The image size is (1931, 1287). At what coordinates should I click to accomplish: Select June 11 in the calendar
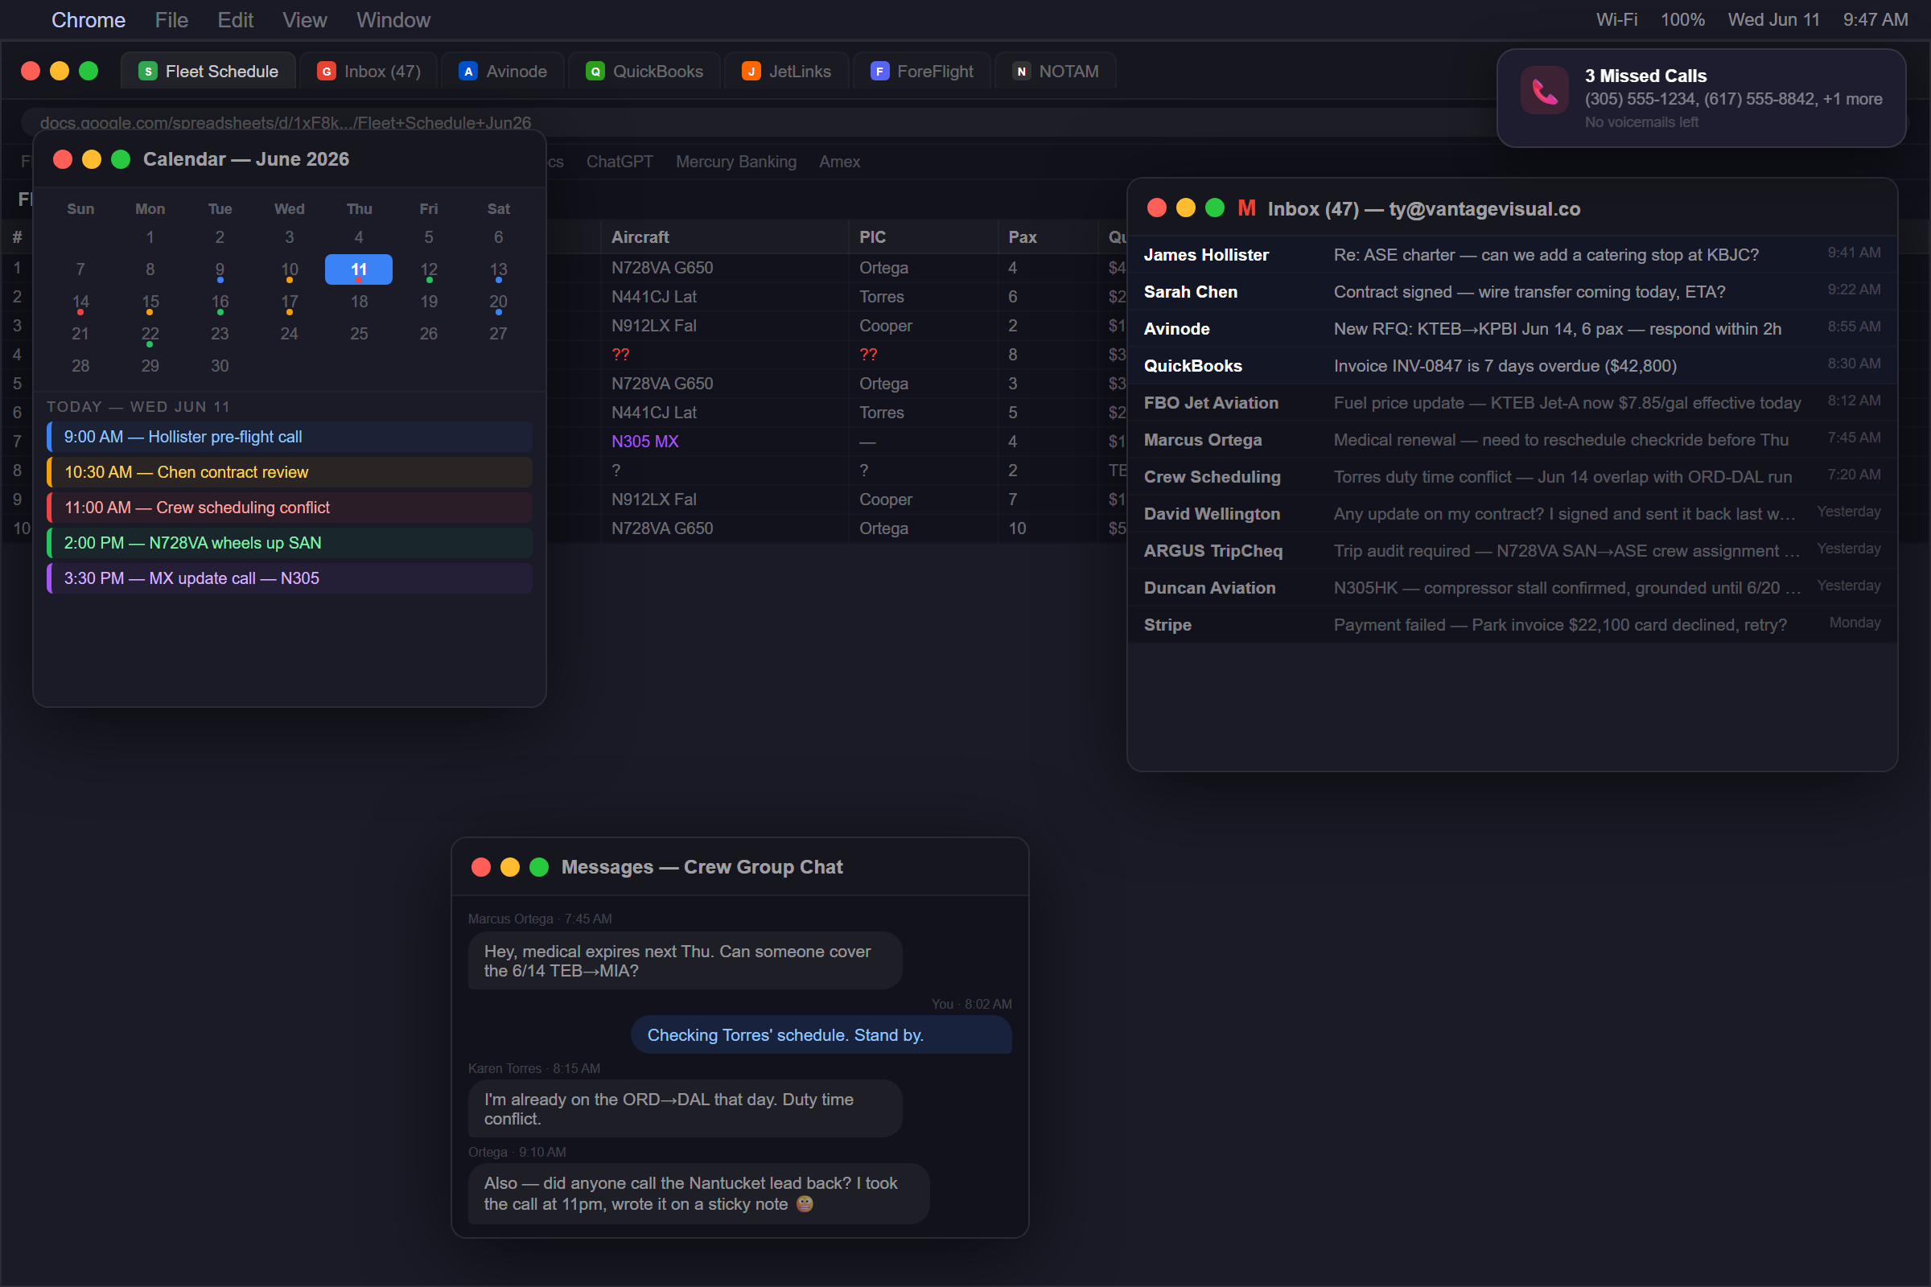pos(359,269)
